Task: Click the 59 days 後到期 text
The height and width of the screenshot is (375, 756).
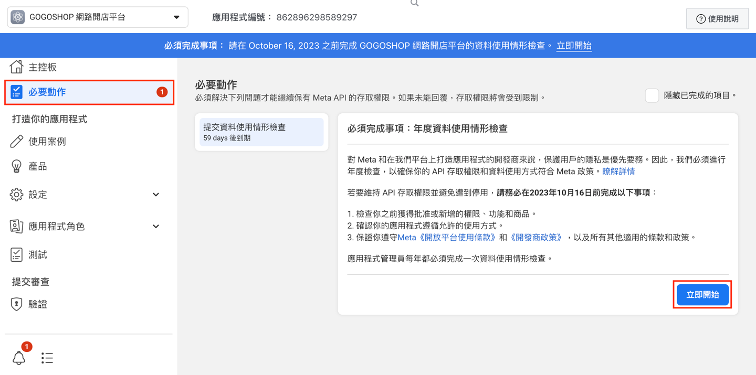Action: pyautogui.click(x=227, y=138)
